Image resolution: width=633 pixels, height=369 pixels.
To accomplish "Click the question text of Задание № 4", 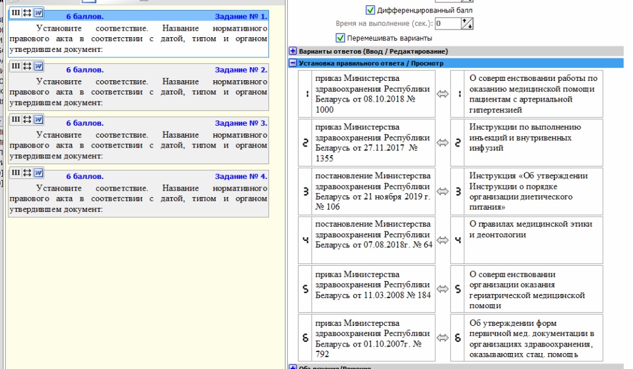I will pos(139,199).
